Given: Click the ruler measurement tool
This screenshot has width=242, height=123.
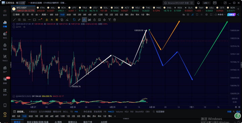Looking at the screenshot, I should click(x=79, y=20).
